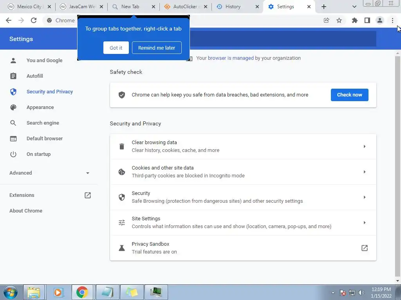The image size is (401, 300).
Task: Click the Got it button
Action: [x=116, y=48]
